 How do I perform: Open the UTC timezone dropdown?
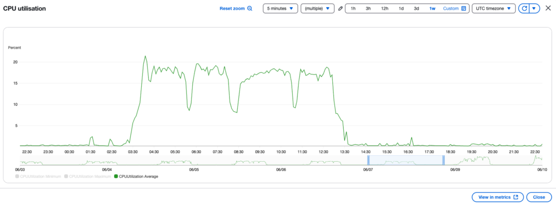point(493,9)
